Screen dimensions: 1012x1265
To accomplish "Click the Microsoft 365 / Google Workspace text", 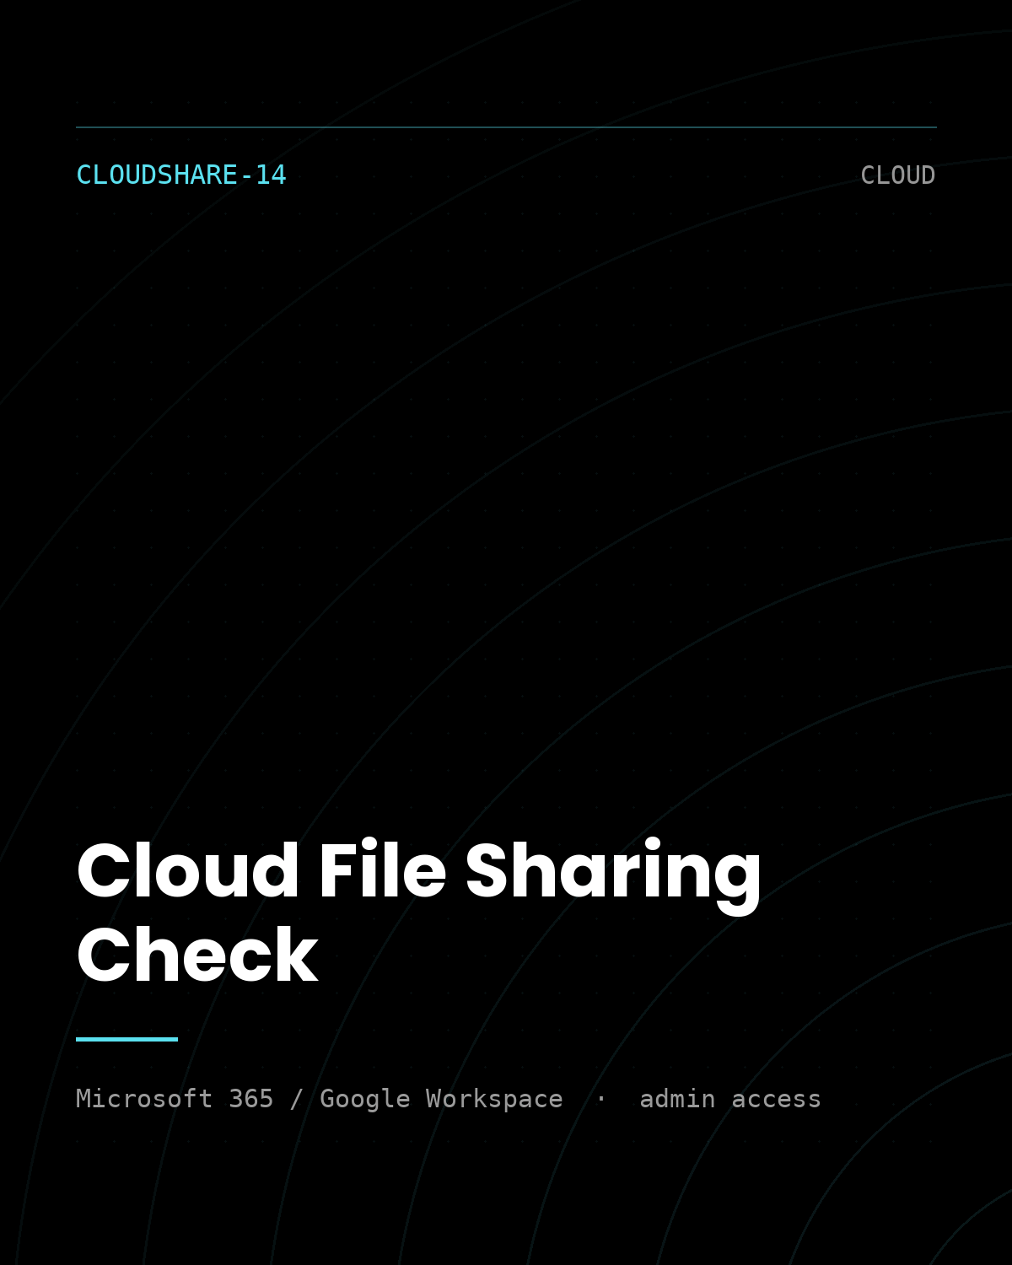I will 320,1099.
